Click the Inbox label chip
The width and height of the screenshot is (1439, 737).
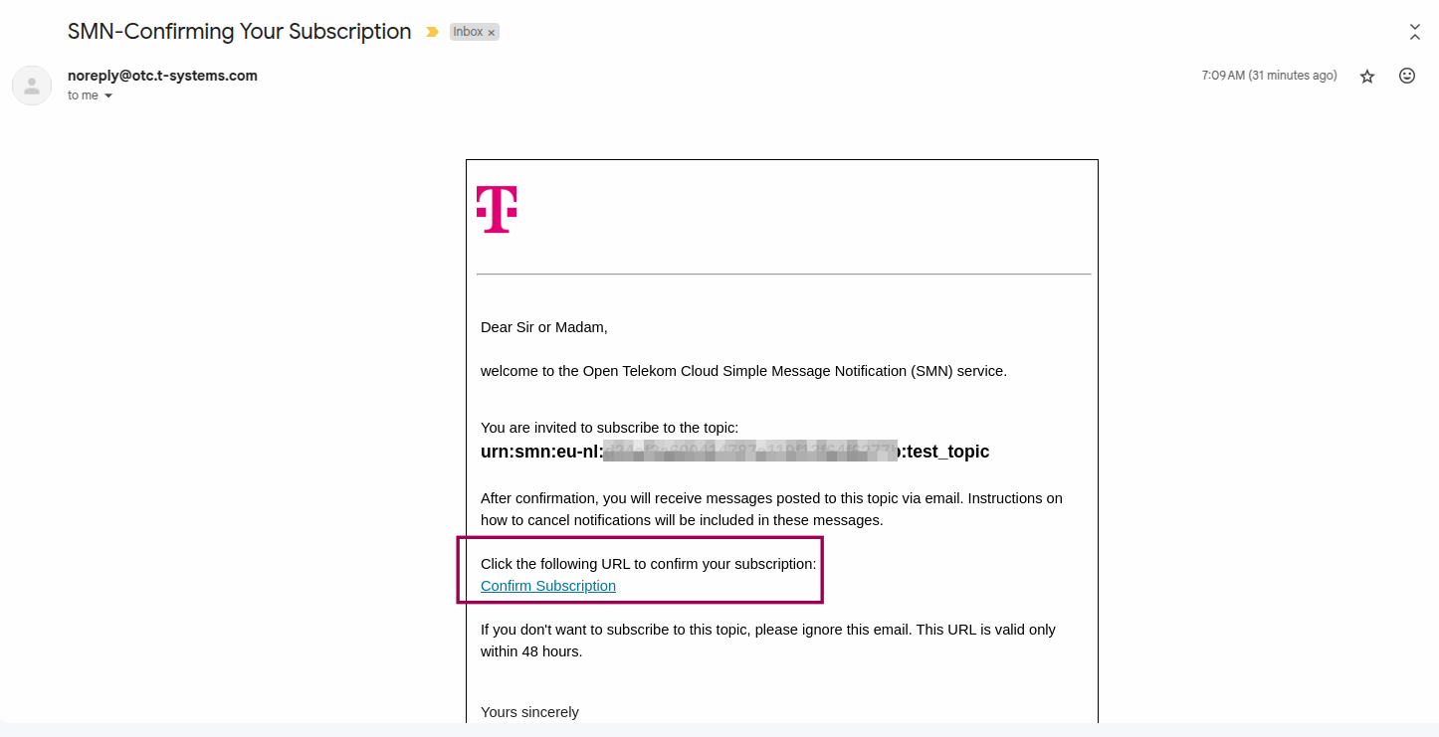(x=468, y=32)
